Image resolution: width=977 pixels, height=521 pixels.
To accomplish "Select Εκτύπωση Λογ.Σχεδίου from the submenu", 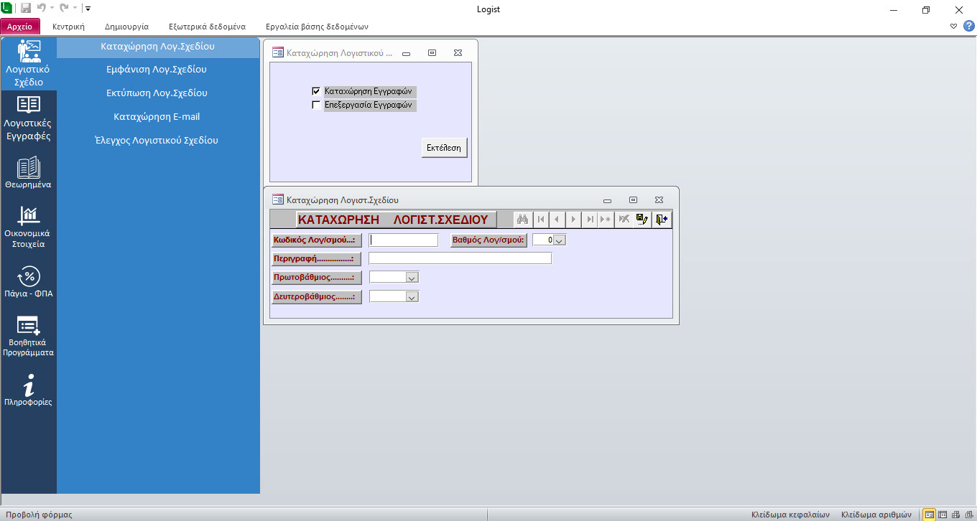I will [x=157, y=93].
